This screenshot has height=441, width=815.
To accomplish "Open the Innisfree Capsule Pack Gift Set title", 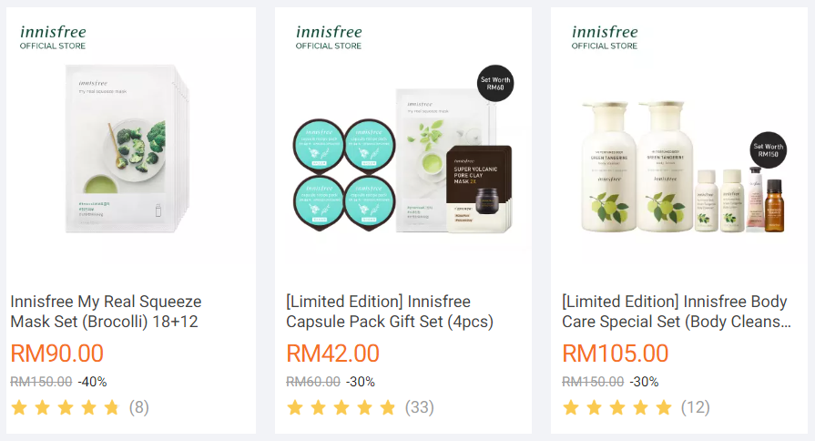I will (390, 312).
